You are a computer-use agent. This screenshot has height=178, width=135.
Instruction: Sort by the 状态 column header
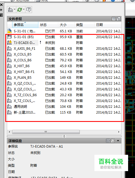coord(48,25)
